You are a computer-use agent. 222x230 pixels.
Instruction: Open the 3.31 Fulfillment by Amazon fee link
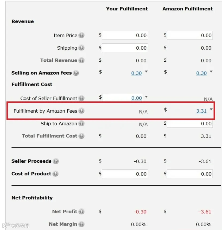pos(201,111)
